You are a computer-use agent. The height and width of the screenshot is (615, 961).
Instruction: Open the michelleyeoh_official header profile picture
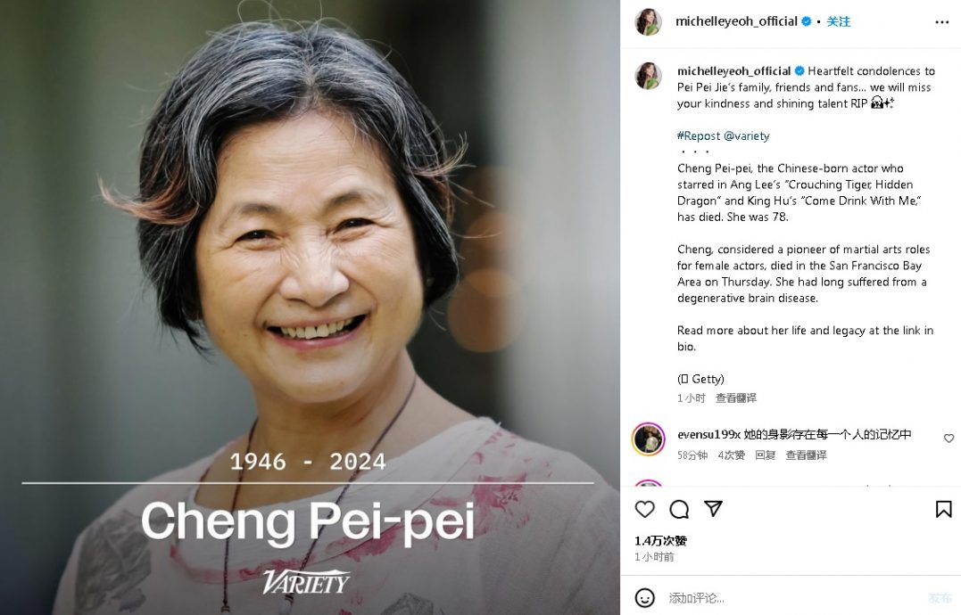pos(649,22)
